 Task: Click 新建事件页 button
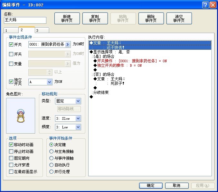click(67, 18)
